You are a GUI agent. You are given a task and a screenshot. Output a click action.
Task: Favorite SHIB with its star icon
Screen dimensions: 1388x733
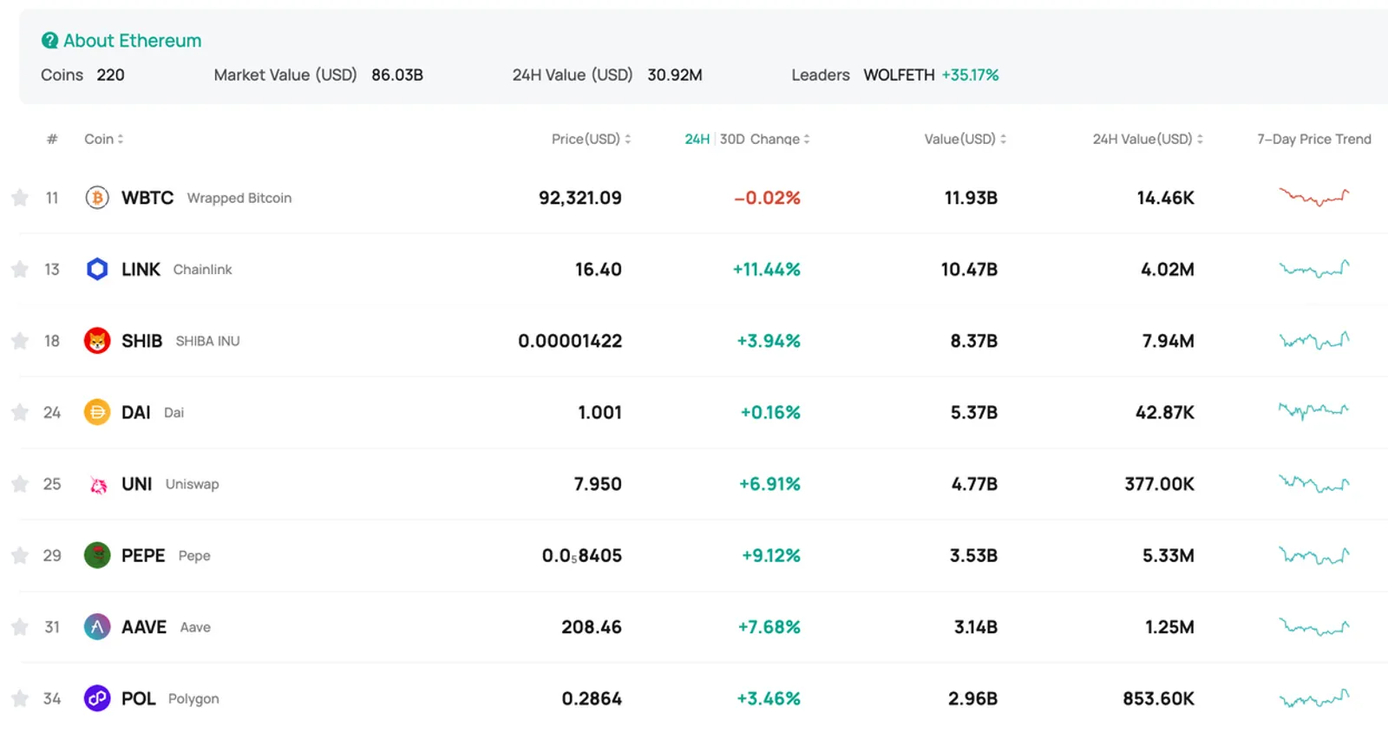20,341
